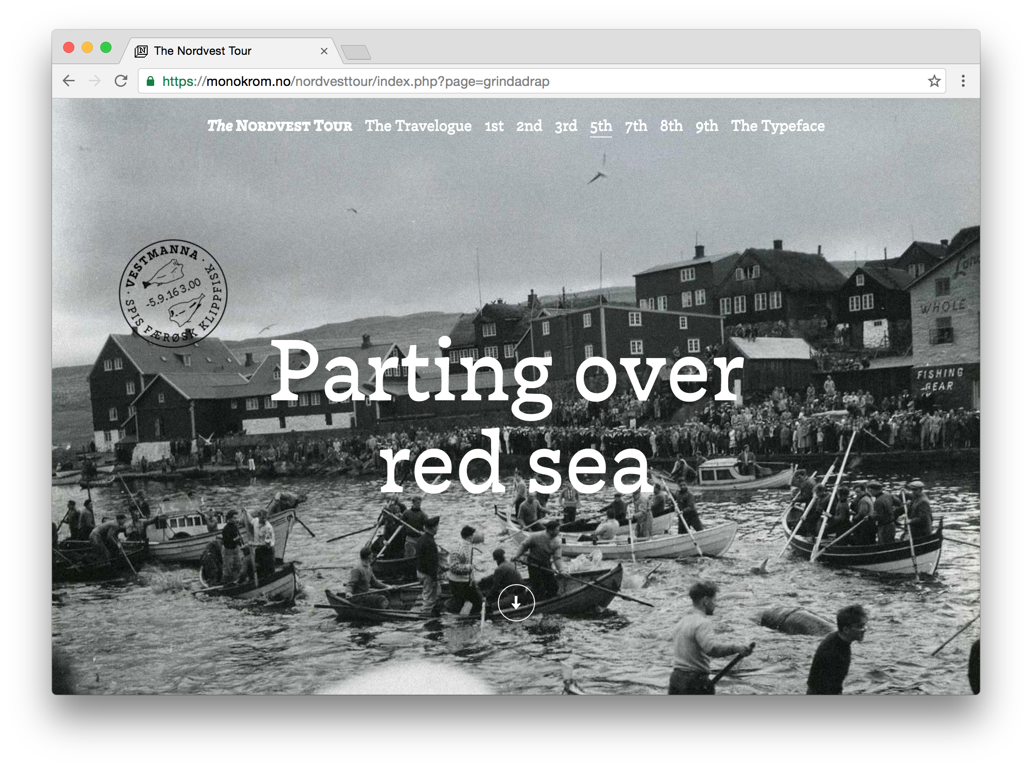This screenshot has height=769, width=1032.
Task: Open a new browser tab
Action: 356,52
